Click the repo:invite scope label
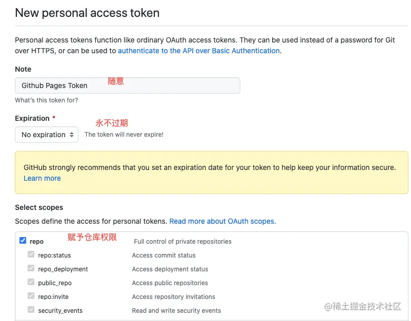Screen dimensions: 411x321 [x=53, y=296]
